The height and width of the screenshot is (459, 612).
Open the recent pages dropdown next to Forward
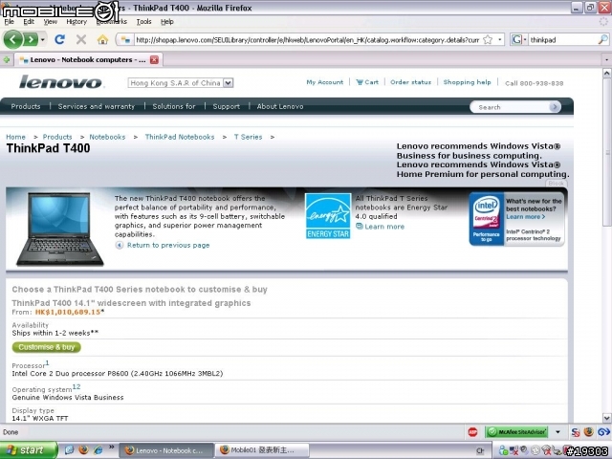(x=42, y=40)
